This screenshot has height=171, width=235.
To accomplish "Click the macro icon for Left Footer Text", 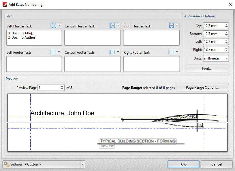I will 54,52.
